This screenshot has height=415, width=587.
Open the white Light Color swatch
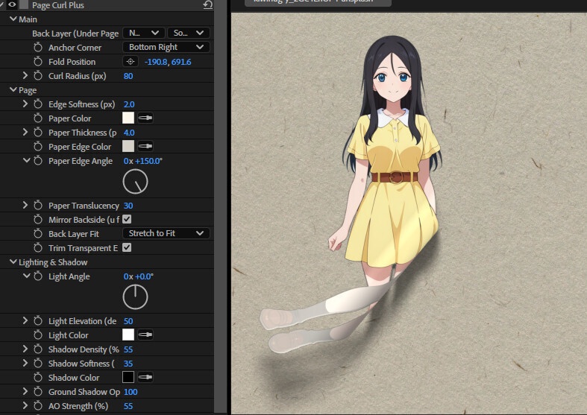128,335
